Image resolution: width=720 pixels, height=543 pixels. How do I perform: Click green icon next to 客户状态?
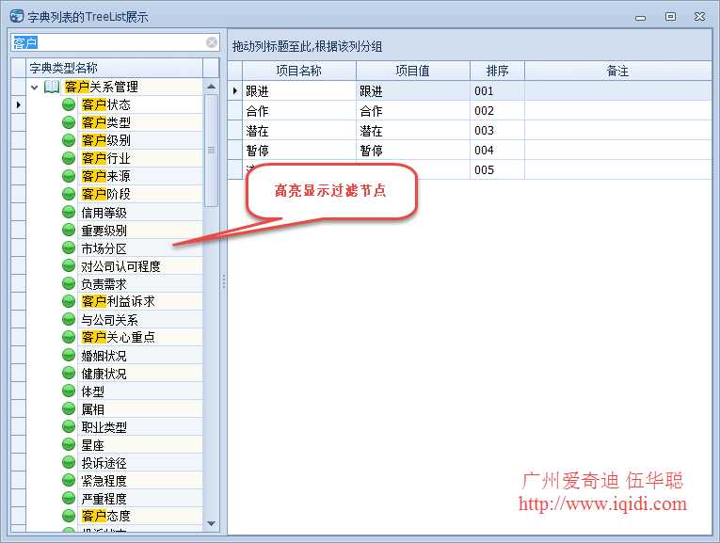pyautogui.click(x=69, y=104)
